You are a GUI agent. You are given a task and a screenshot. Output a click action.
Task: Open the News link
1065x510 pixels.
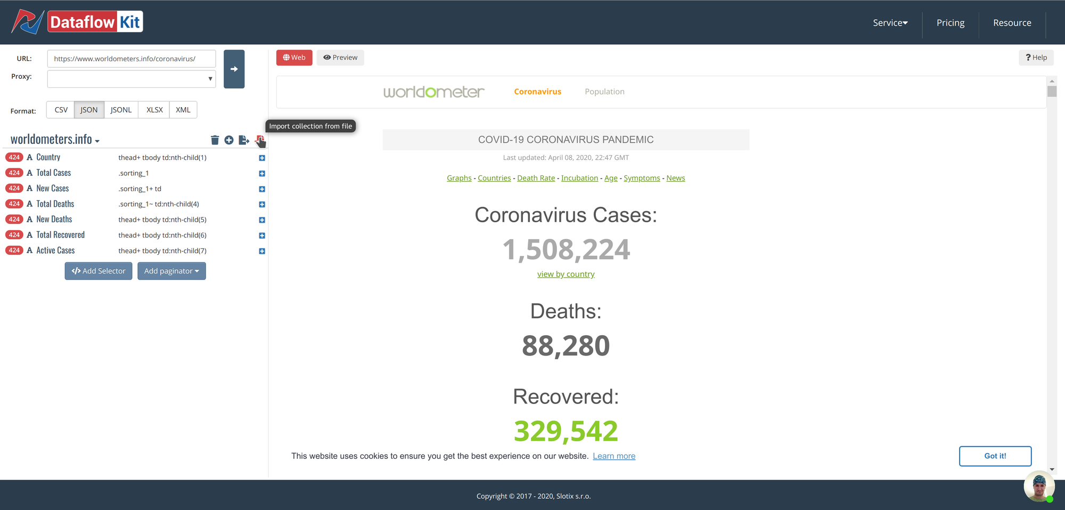coord(676,178)
